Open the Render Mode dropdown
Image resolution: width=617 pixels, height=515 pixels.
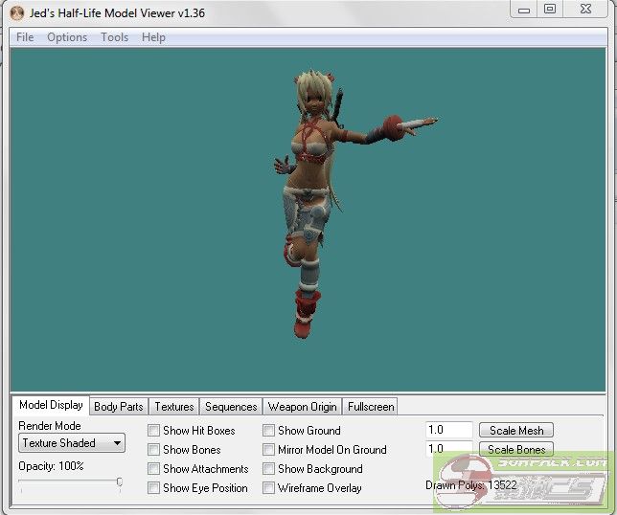[72, 443]
